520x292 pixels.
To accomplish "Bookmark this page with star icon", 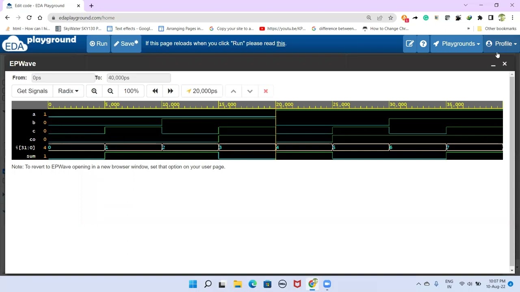I will point(390,18).
